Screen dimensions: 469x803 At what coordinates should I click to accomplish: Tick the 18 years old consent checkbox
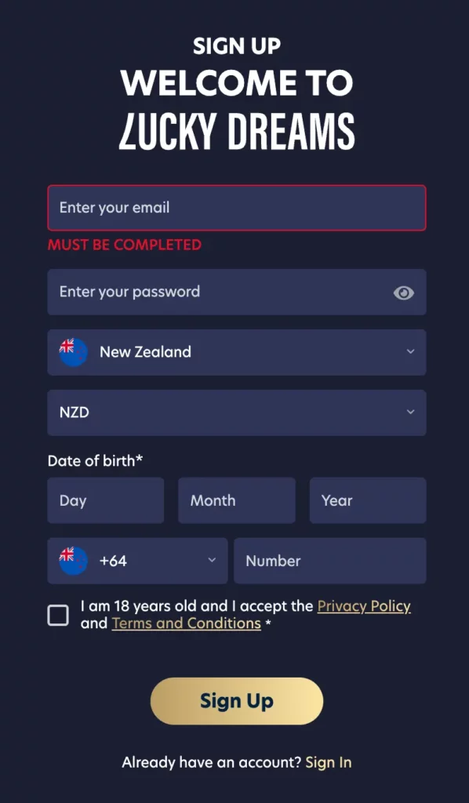58,615
